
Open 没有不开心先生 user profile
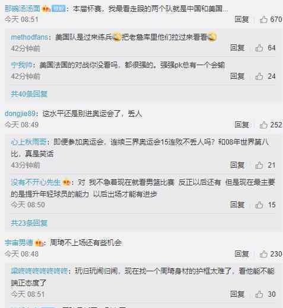pyautogui.click(x=36, y=182)
